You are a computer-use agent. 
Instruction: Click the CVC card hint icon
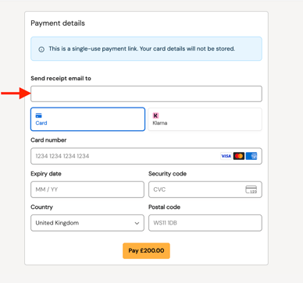pos(251,189)
